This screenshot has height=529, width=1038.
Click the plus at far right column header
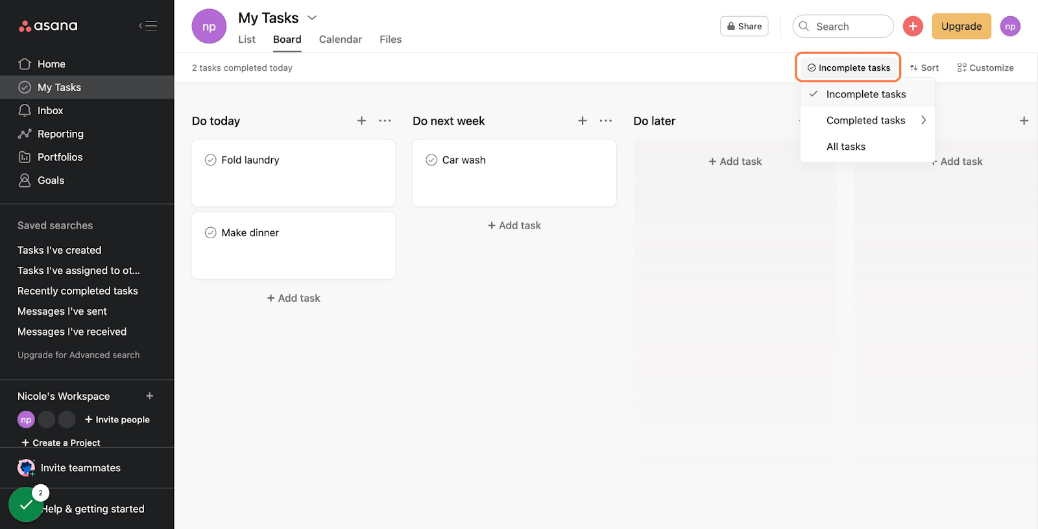(x=1024, y=121)
